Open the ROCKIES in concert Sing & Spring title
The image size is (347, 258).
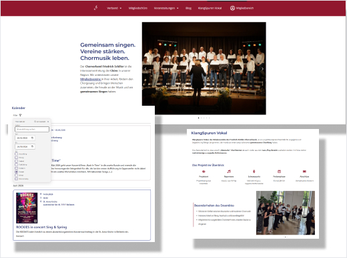(x=41, y=227)
